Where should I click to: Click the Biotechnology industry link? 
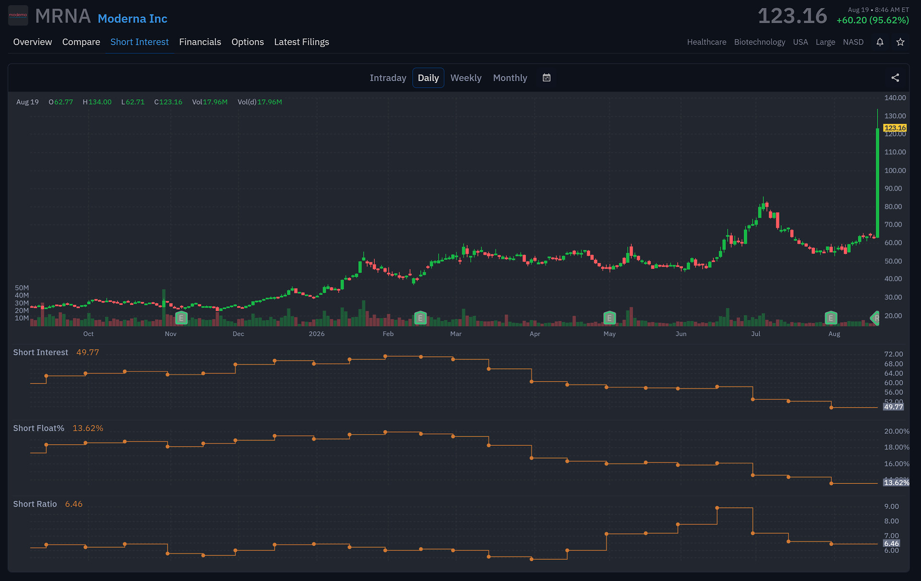point(760,42)
